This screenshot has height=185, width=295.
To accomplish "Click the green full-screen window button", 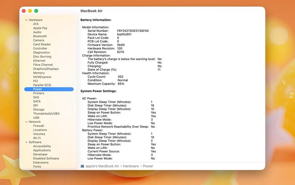I will point(36,11).
